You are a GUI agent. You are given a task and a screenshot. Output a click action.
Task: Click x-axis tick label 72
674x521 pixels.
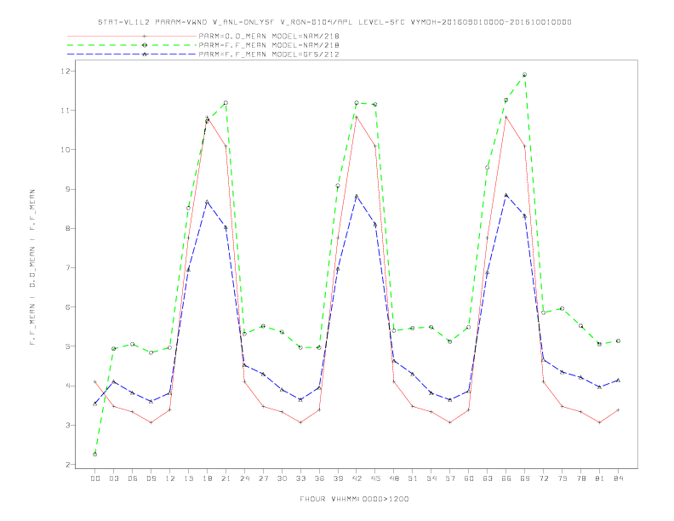(x=544, y=478)
